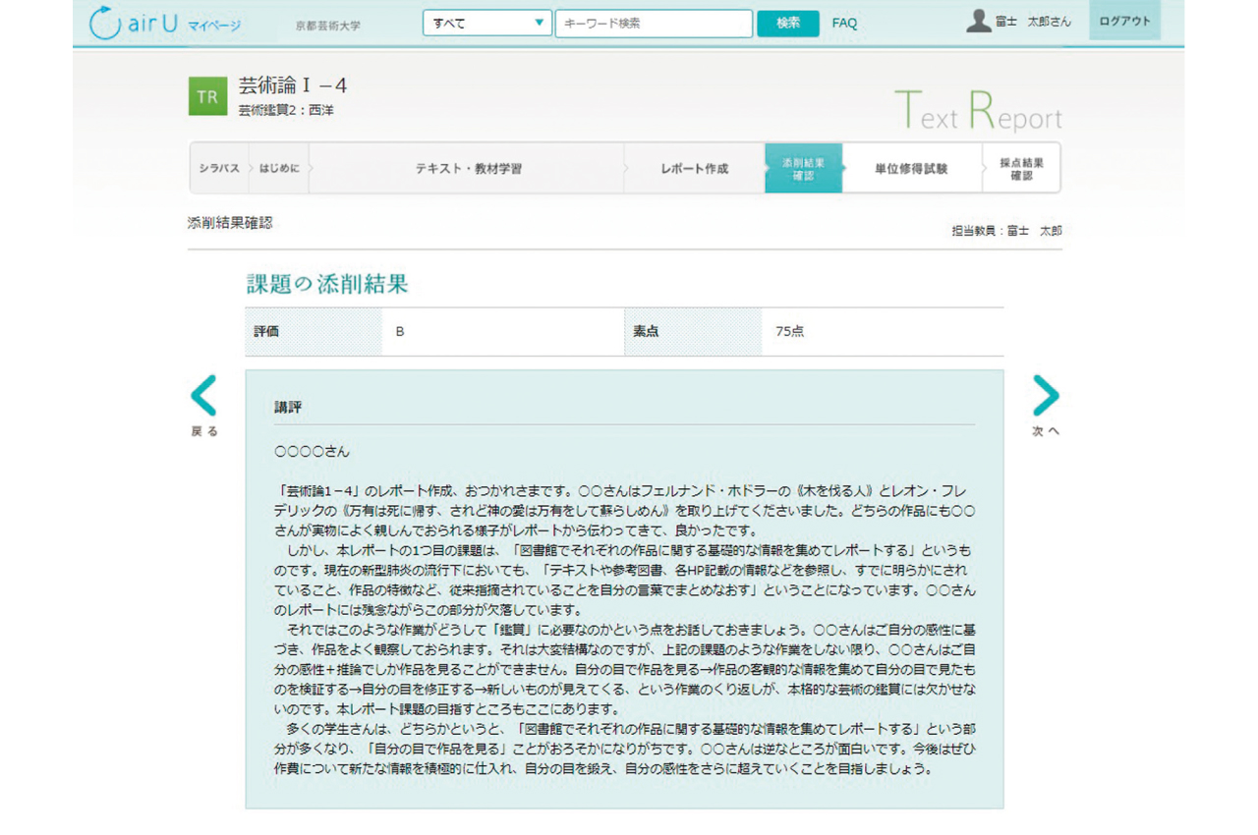Go back with the left chevron arrow
1258x835 pixels.
203,396
